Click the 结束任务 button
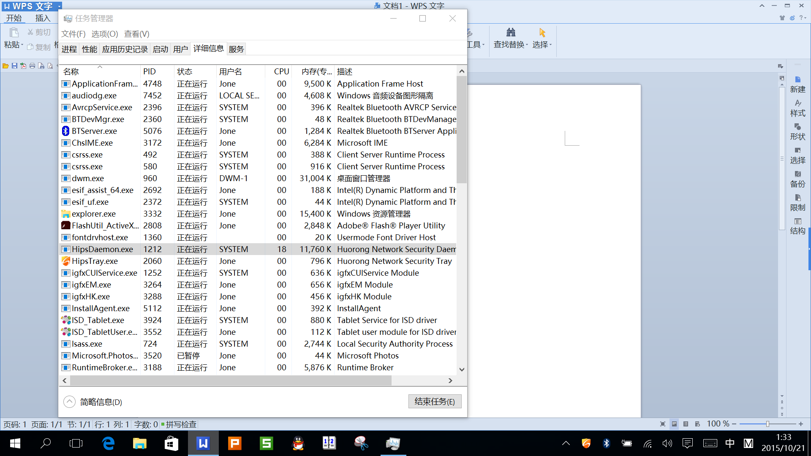 pos(435,402)
